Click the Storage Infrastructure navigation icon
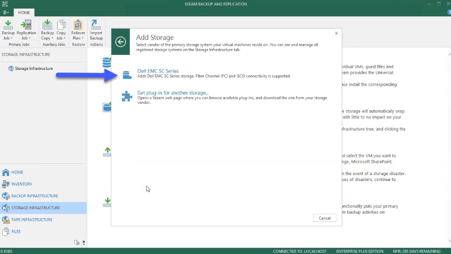Screen dimensions: 451x254 (6, 208)
